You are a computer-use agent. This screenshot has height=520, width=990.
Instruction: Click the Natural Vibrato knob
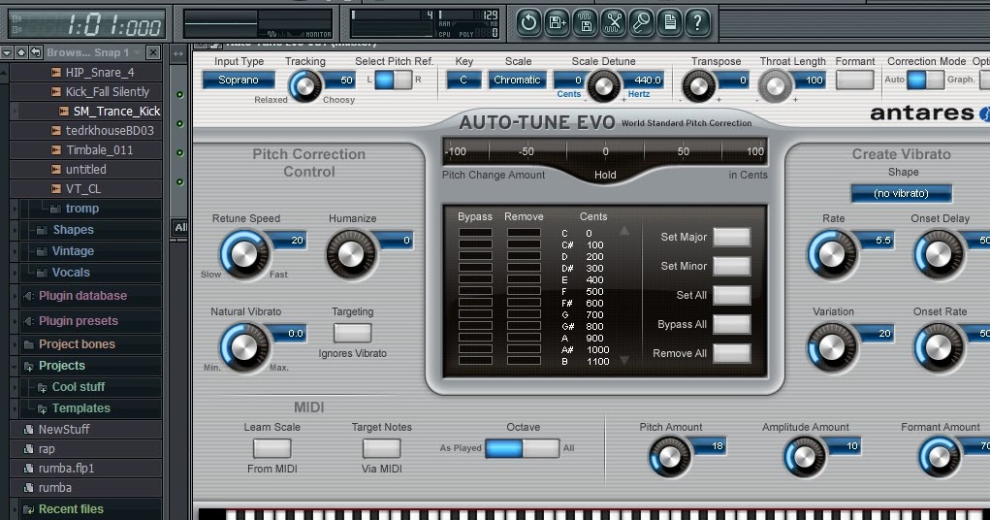click(244, 347)
